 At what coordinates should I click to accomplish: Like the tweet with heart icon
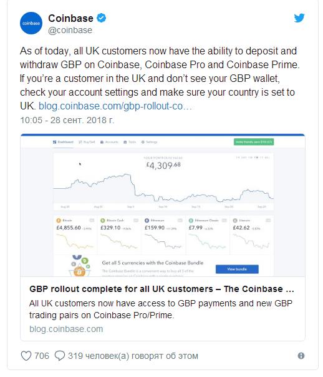click(x=26, y=356)
